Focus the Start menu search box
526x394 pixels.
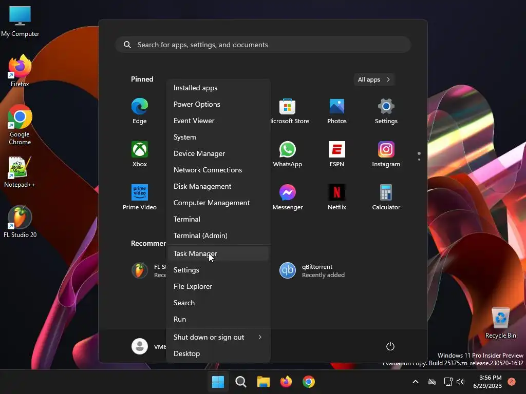click(263, 45)
